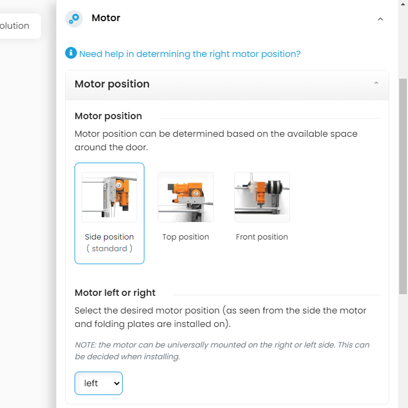Click the blue info icon
408x408 pixels.
pyautogui.click(x=71, y=53)
